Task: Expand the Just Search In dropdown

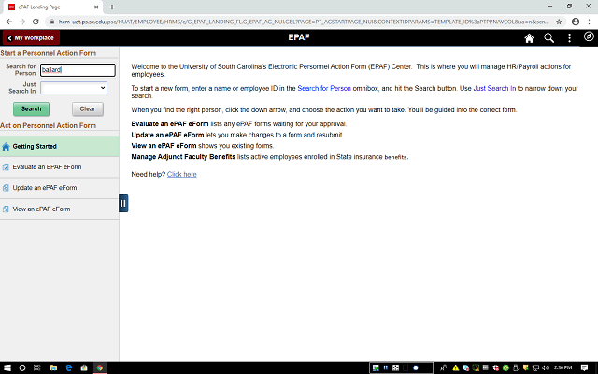Action: coord(74,88)
